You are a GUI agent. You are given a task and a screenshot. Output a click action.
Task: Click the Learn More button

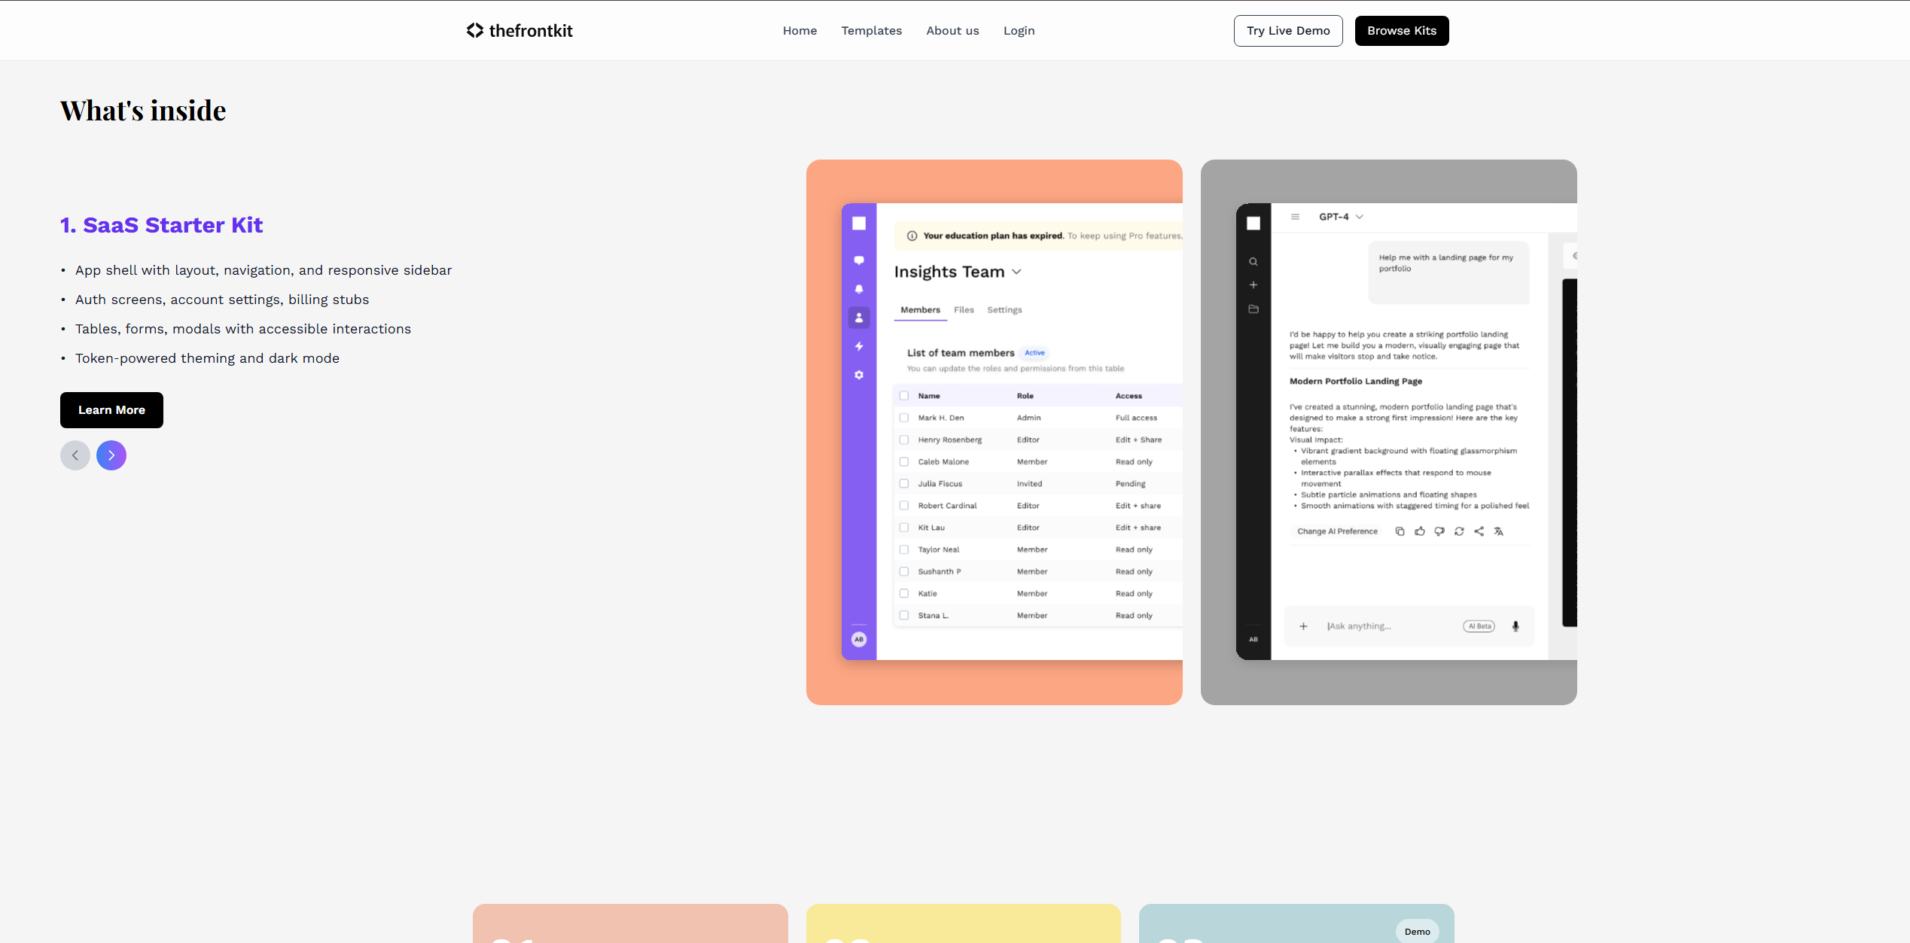pos(111,410)
